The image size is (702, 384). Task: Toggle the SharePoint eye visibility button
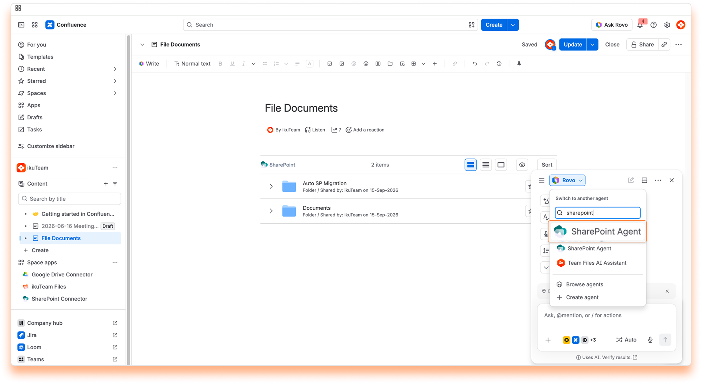click(x=522, y=165)
